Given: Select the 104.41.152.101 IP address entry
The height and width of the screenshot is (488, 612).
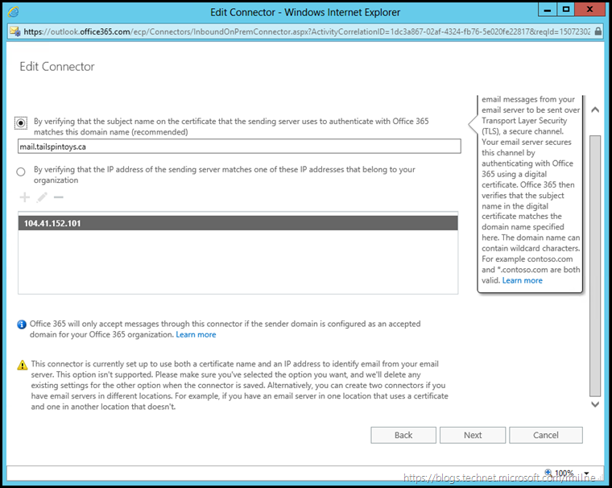Looking at the screenshot, I should click(x=238, y=223).
